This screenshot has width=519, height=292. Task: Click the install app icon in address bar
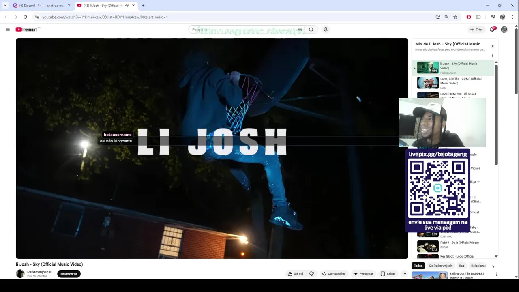point(438,17)
